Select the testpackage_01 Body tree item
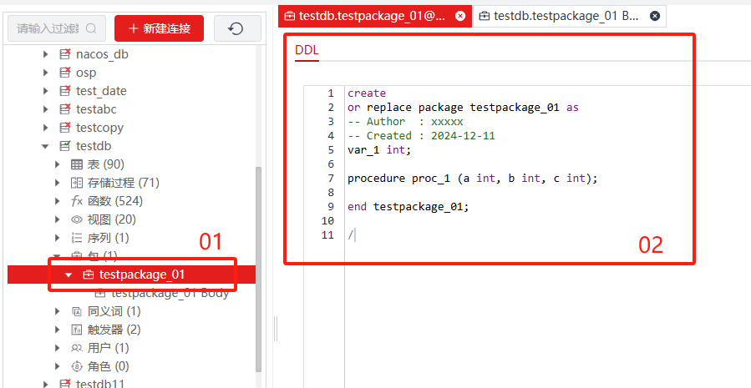This screenshot has width=751, height=388. coord(169,293)
